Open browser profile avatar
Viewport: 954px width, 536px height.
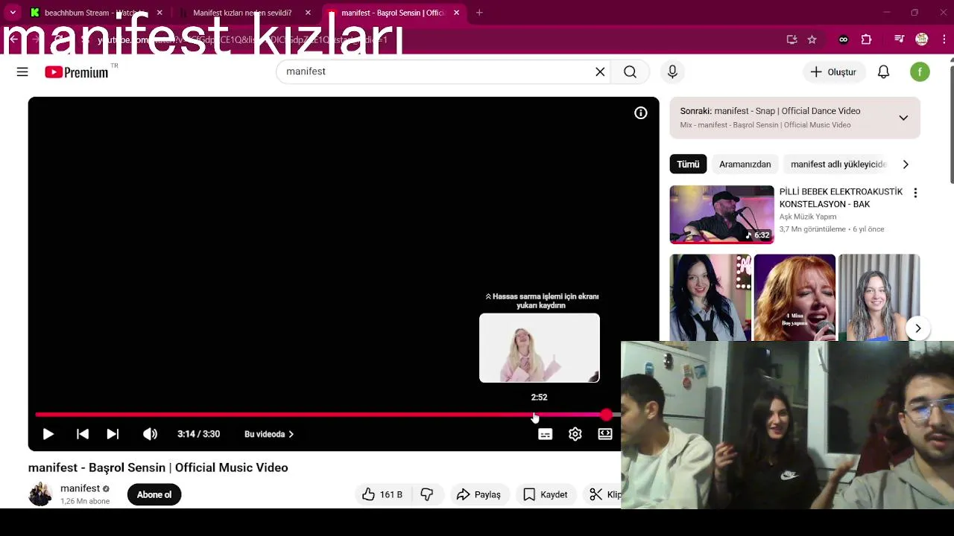coord(922,39)
